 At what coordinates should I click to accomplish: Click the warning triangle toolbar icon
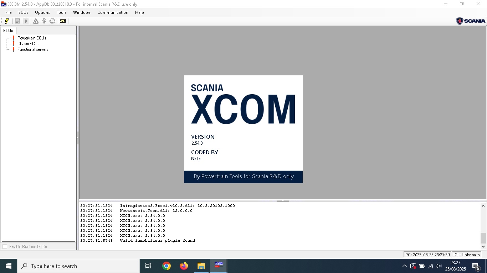tap(36, 21)
